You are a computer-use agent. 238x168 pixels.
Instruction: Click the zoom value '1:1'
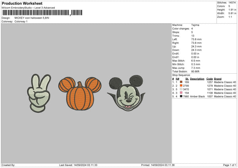[x=230, y=17]
